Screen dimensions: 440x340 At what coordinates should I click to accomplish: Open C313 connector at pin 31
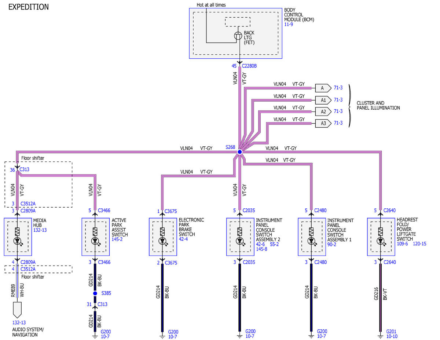(103, 304)
